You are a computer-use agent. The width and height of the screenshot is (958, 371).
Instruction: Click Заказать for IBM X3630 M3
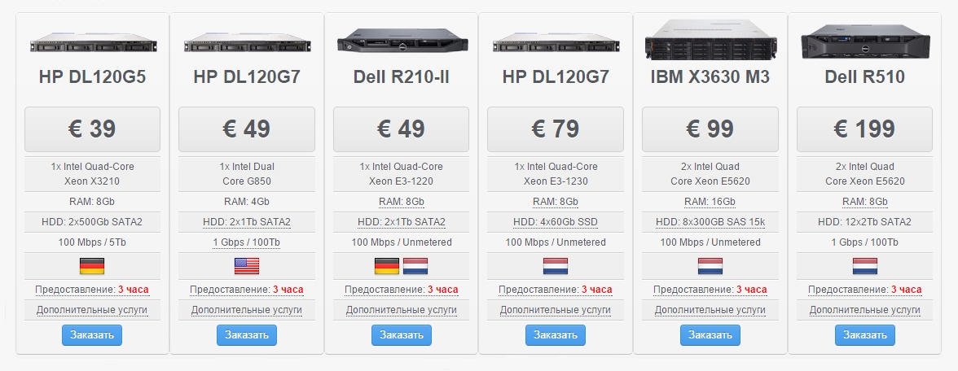click(x=710, y=335)
